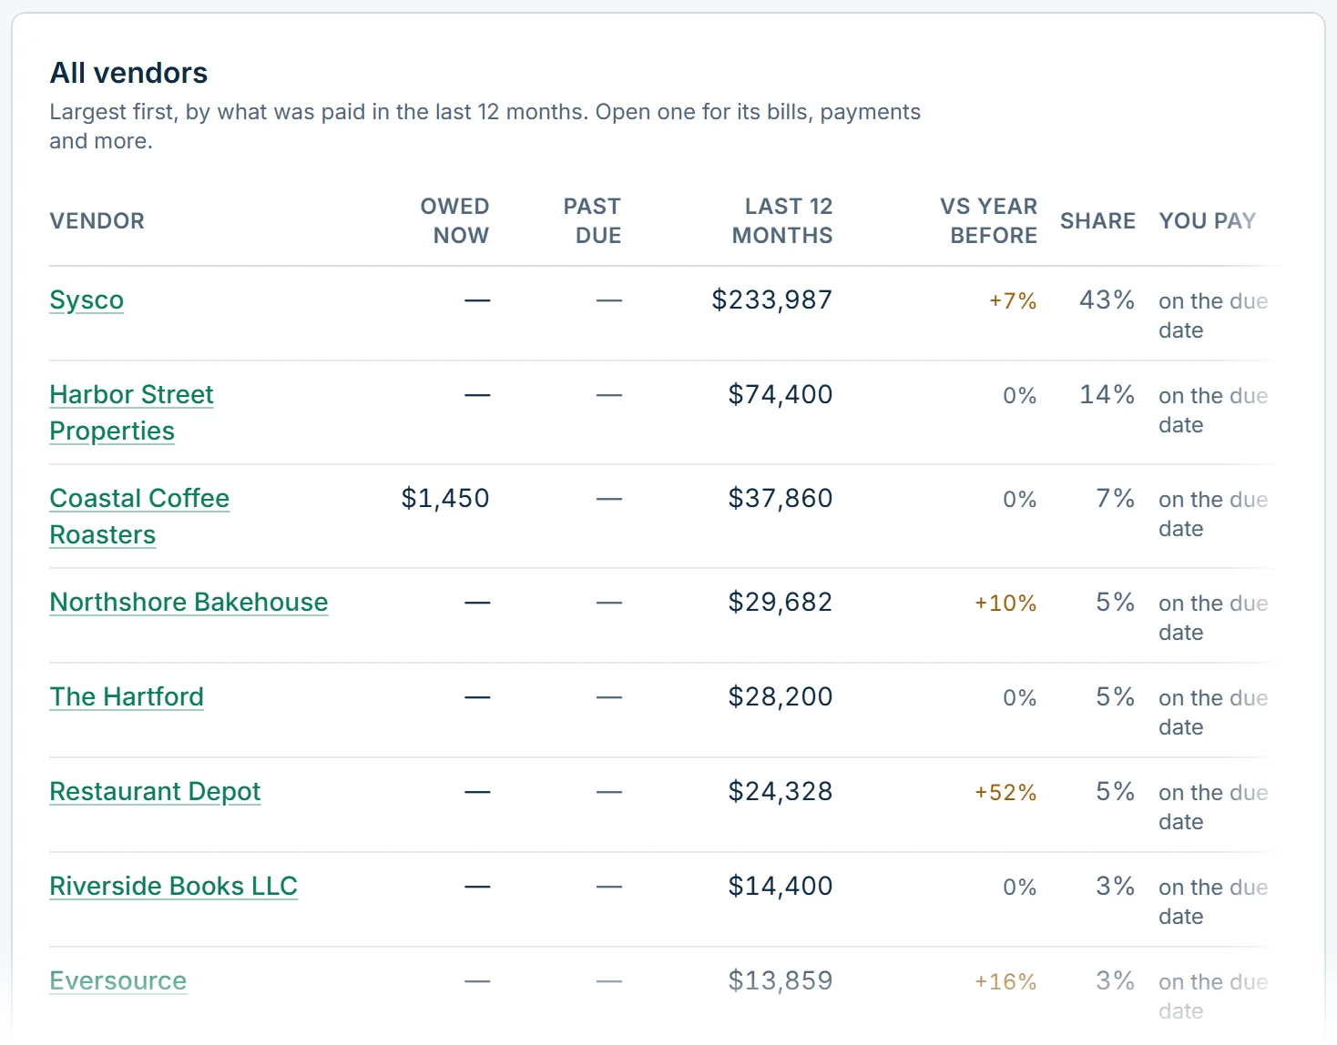The width and height of the screenshot is (1337, 1045).
Task: Select Riverside Books' 'on the due date' terms
Action: 1213,902
